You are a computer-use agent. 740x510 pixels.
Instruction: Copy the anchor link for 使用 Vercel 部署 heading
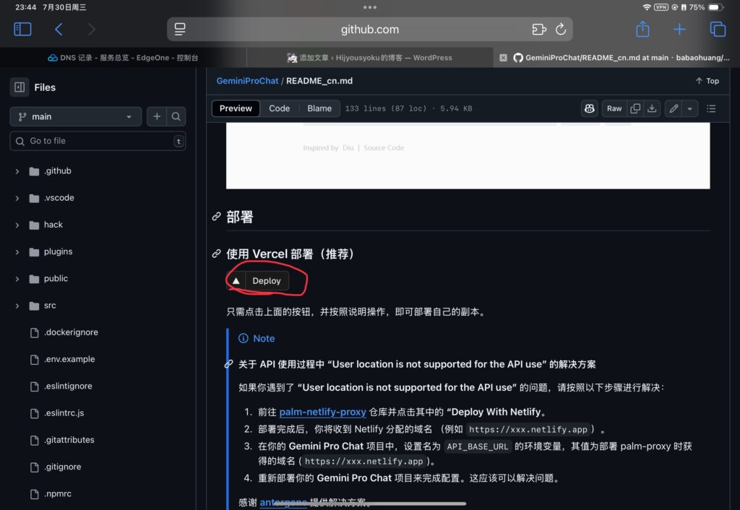tap(217, 254)
